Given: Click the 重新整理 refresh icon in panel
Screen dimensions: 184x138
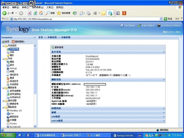Looking at the screenshot, I should (53, 47).
